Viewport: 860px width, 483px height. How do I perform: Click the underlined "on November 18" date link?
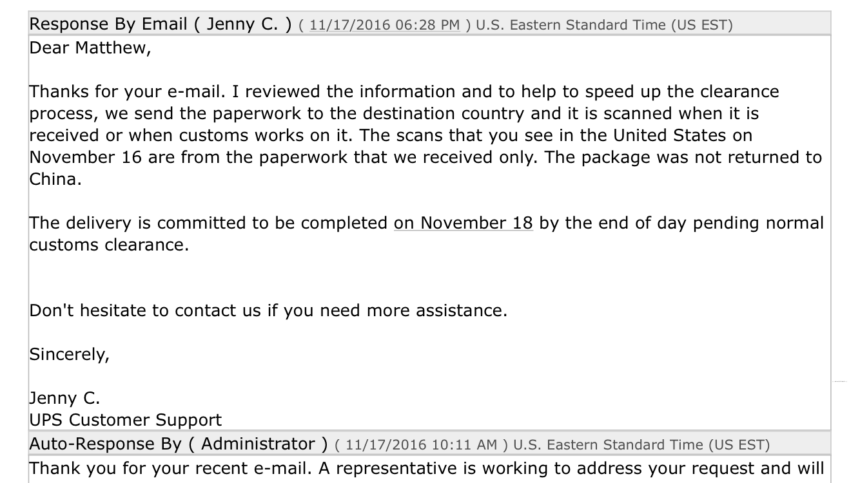(464, 223)
